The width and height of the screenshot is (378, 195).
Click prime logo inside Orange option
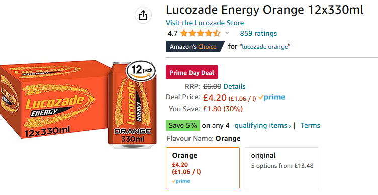pyautogui.click(x=181, y=181)
